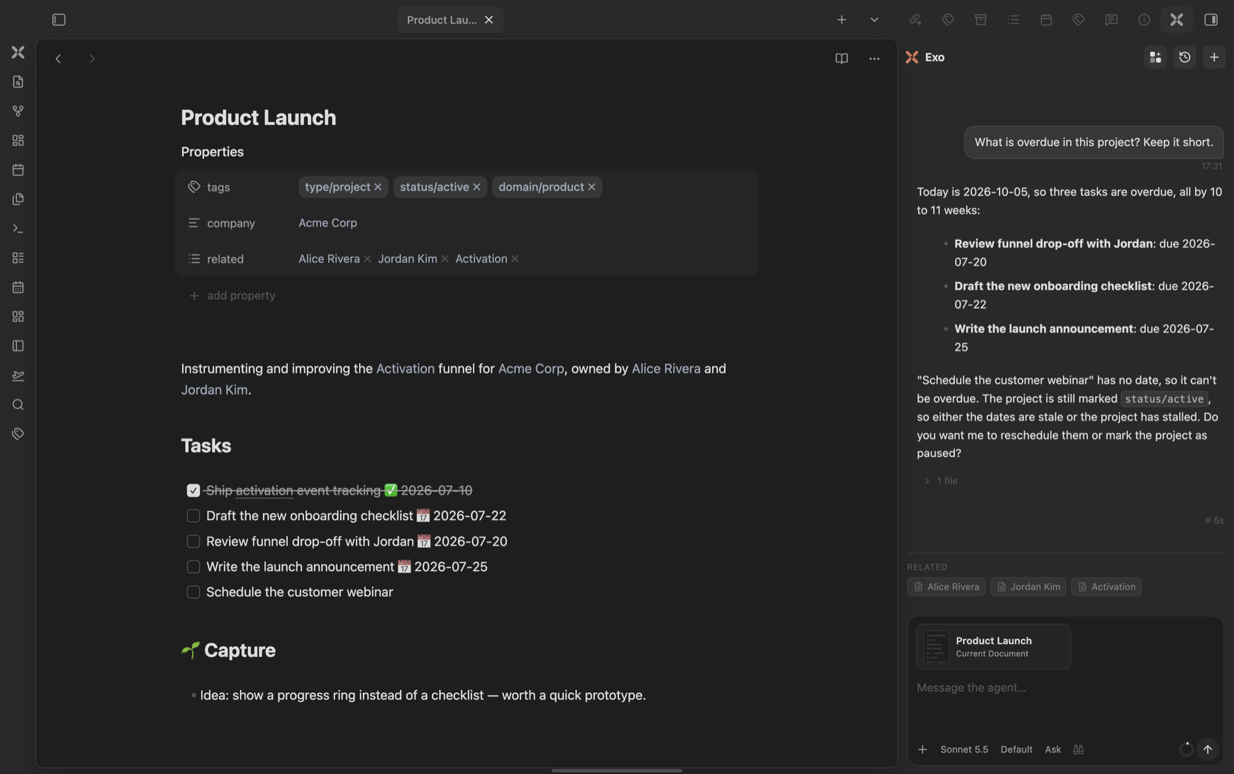This screenshot has width=1234, height=774.
Task: Check 'Schedule the customer webinar' task
Action: tap(193, 592)
